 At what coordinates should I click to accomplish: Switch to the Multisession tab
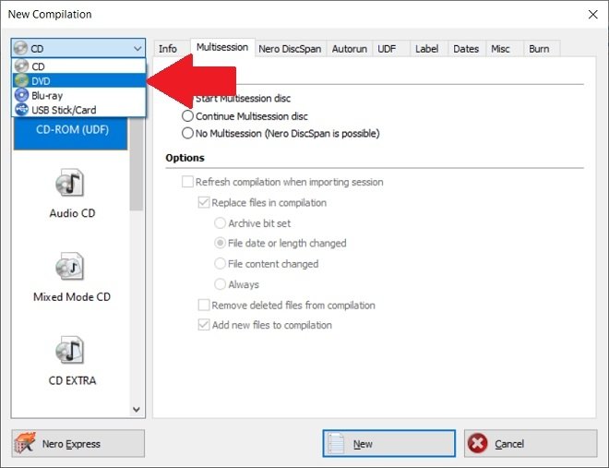pyautogui.click(x=222, y=47)
